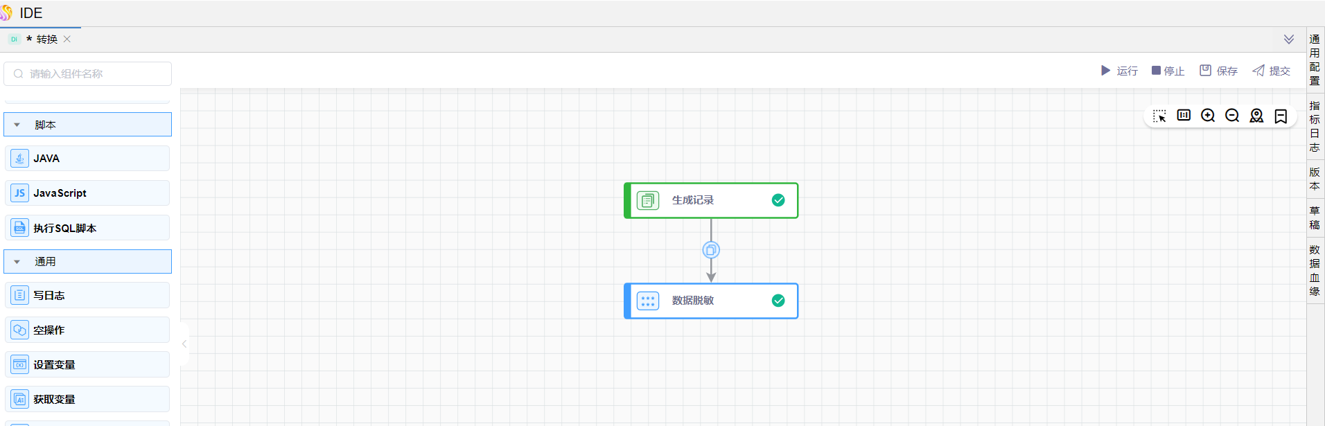Viewport: 1325px width, 426px height.
Task: Run the transformation with 运行
Action: click(1119, 71)
